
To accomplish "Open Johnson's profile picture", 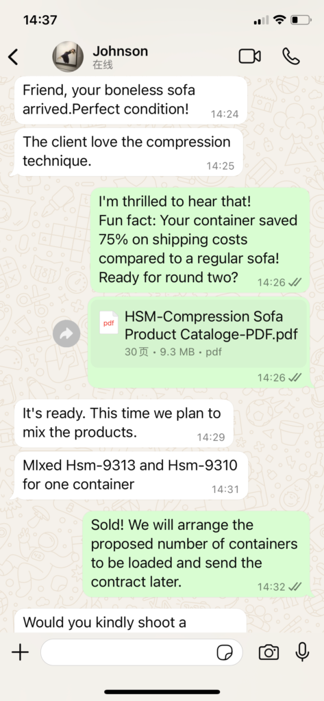I will pos(68,57).
